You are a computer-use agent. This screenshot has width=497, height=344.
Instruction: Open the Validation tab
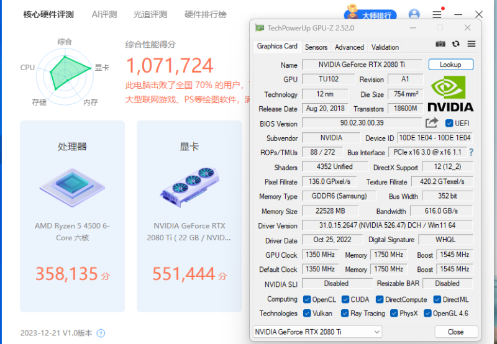[x=385, y=47]
